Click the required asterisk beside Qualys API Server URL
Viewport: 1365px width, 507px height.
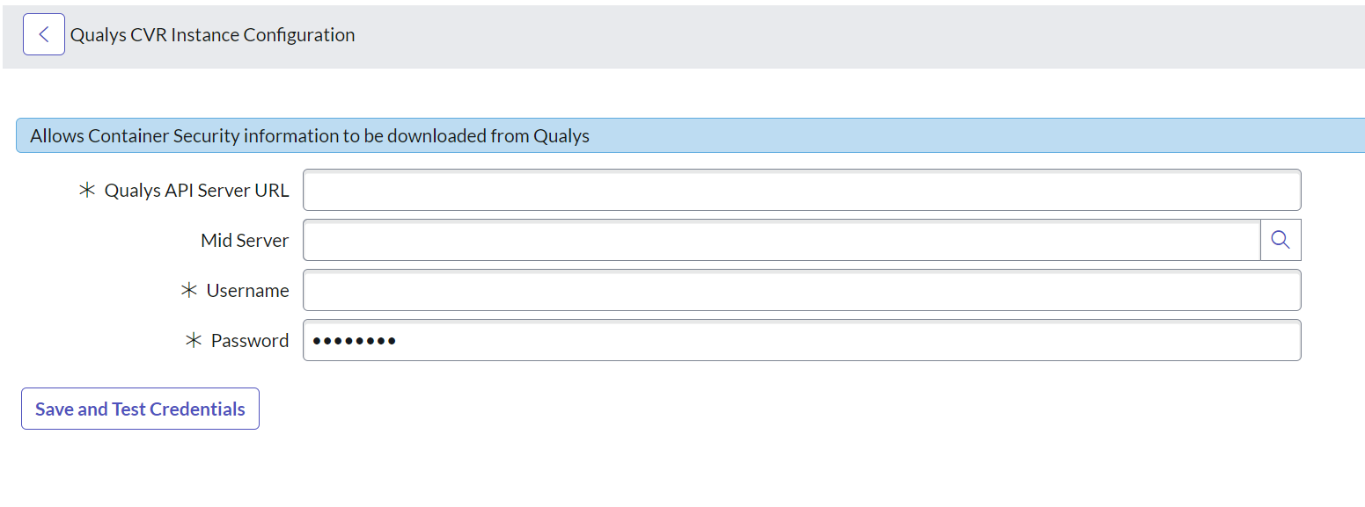coord(85,189)
